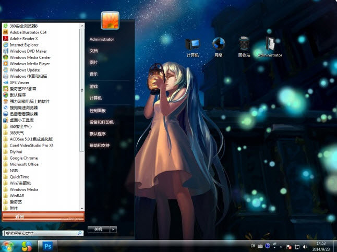The image size is (337, 252).
Task: Open 爱奇艺PPS影音 program
Action: click(20, 89)
